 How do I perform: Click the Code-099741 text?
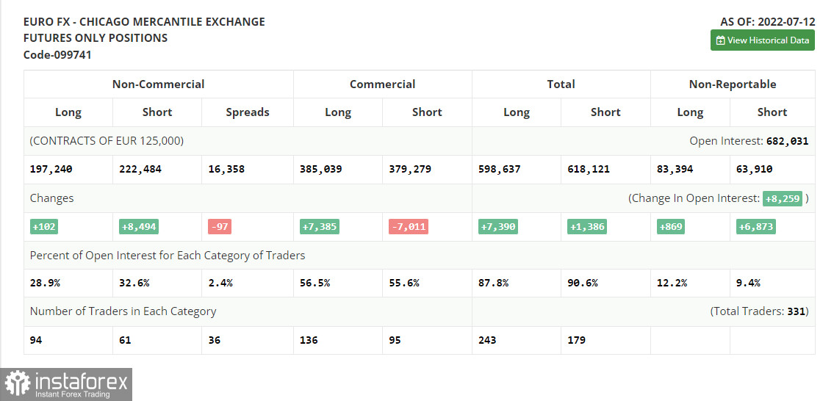(x=57, y=55)
